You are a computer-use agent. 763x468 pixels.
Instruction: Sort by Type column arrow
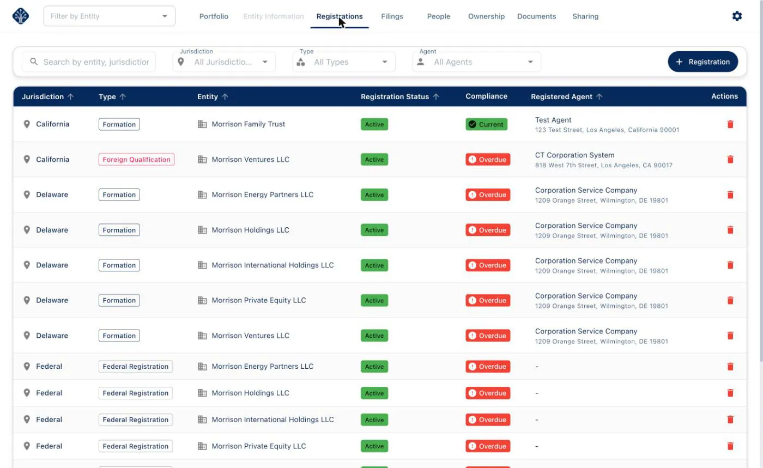123,96
